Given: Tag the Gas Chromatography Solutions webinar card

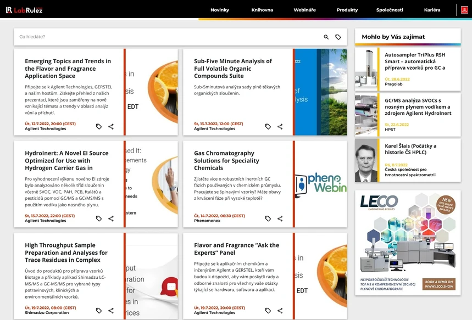Looking at the screenshot, I should 268,218.
